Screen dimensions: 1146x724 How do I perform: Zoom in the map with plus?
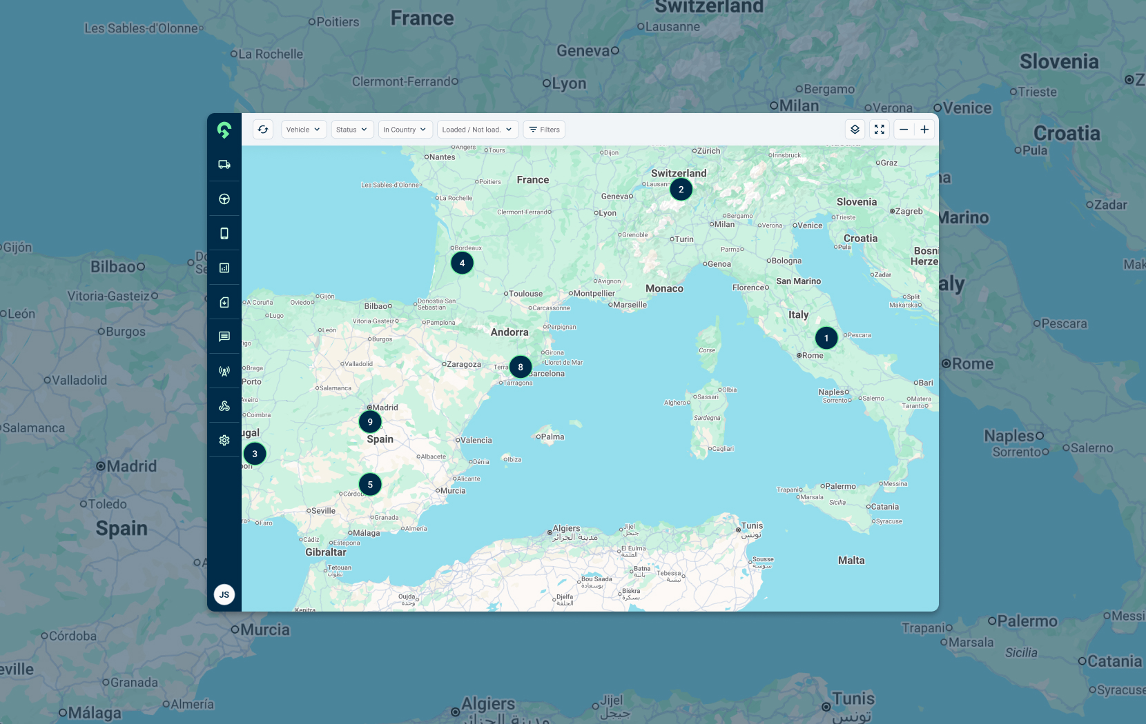click(924, 130)
